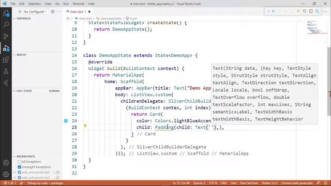
Task: Click the hot reload lightning icon
Action: 298,11
